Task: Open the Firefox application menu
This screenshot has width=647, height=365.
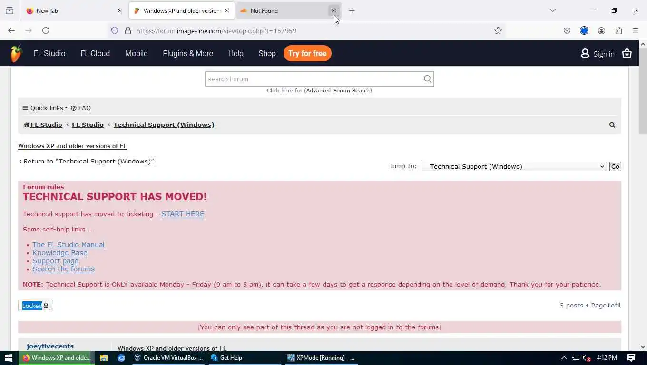Action: [x=636, y=31]
